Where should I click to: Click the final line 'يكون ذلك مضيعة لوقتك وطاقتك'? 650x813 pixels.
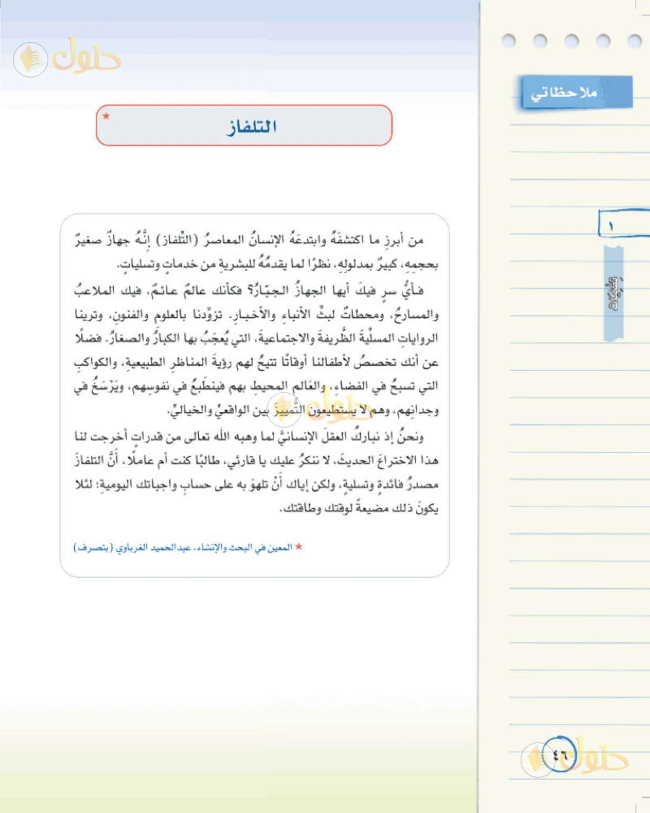pos(359,508)
